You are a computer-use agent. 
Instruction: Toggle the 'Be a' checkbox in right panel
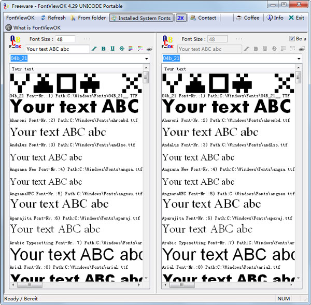[292, 38]
